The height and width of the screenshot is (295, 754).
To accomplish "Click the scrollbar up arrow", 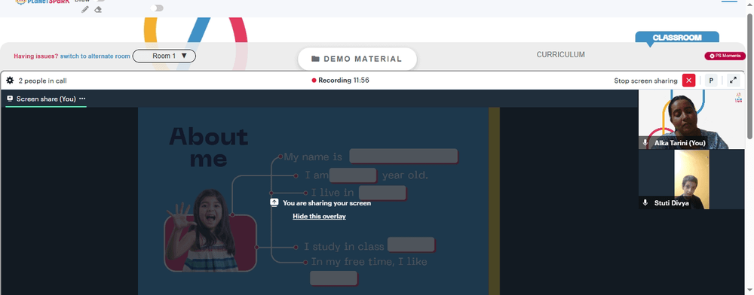I will [x=750, y=4].
